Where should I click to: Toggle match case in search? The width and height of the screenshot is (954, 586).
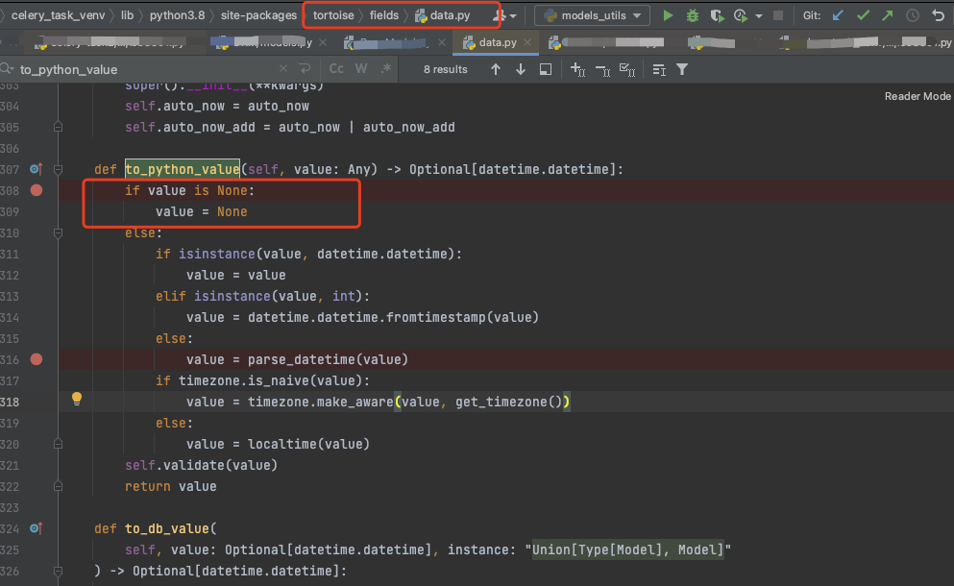click(336, 68)
